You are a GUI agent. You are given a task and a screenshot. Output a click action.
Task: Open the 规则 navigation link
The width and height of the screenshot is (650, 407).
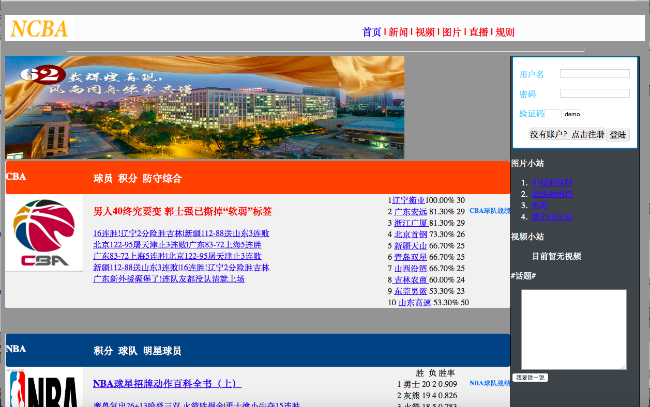(505, 32)
